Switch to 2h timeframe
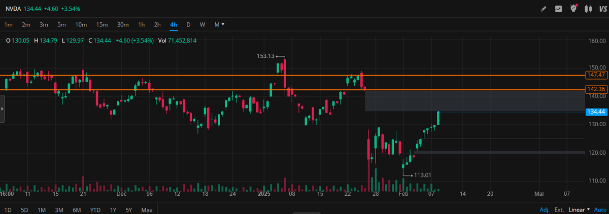This screenshot has width=609, height=214. 158,24
